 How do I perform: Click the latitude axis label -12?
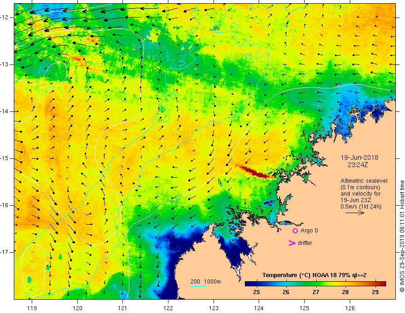pyautogui.click(x=5, y=17)
